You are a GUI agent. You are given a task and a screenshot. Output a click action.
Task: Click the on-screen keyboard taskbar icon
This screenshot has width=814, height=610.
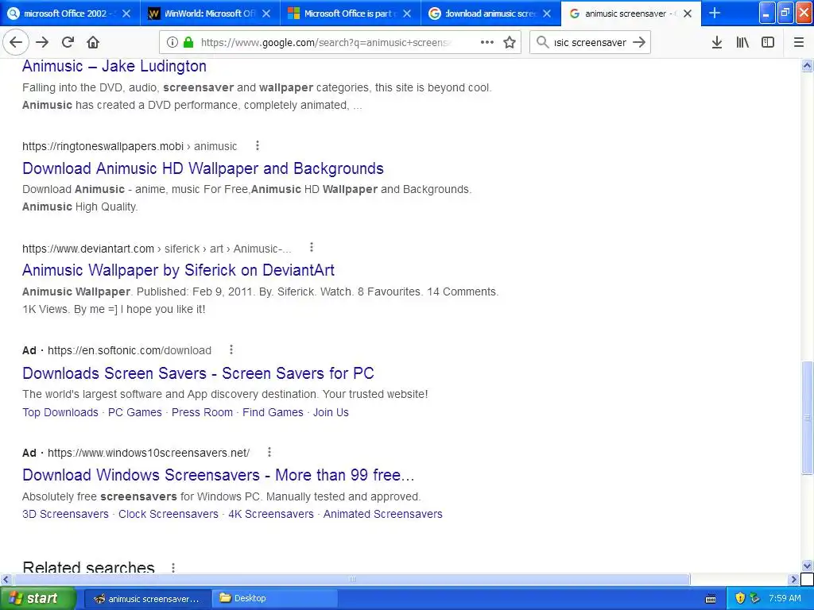(711, 599)
